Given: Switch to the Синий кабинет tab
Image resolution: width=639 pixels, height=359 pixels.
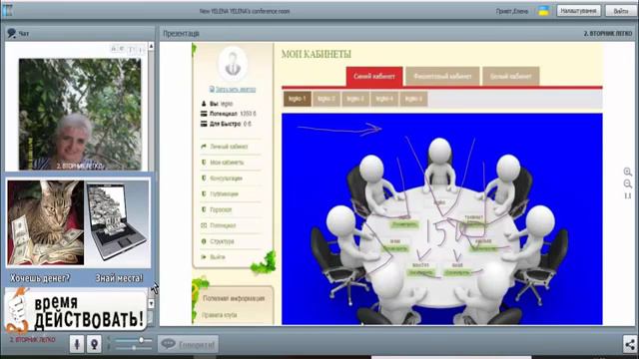Looking at the screenshot, I should point(374,76).
